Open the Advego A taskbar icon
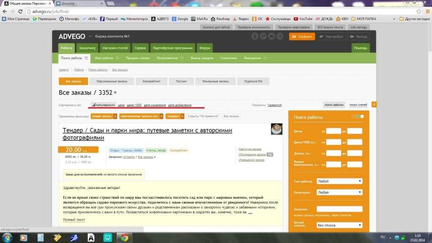The width and height of the screenshot is (432, 243). click(91, 238)
